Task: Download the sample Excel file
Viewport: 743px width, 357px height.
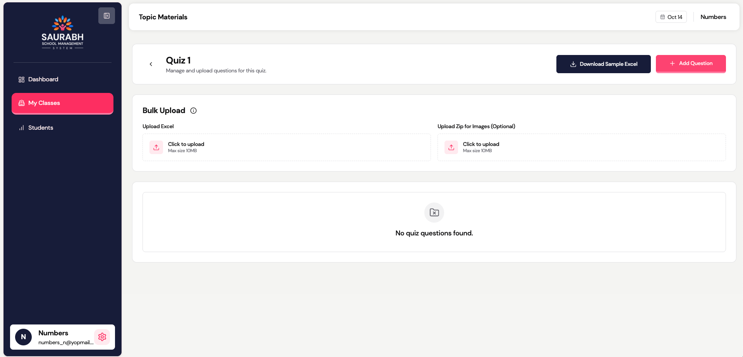Action: [x=603, y=64]
